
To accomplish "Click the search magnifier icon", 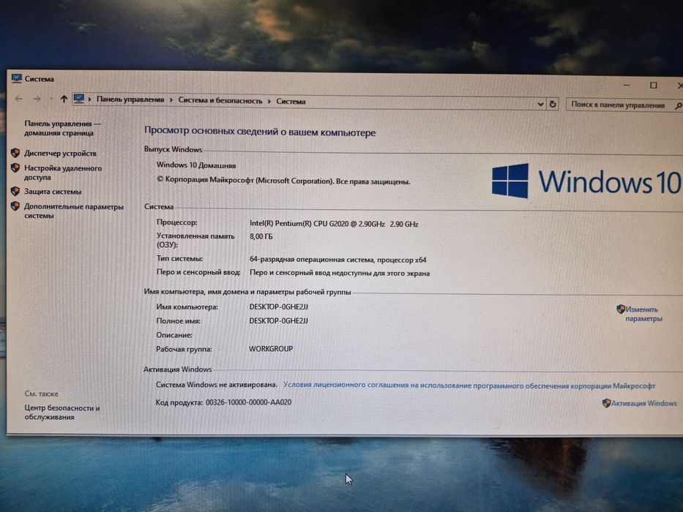I will [x=678, y=105].
